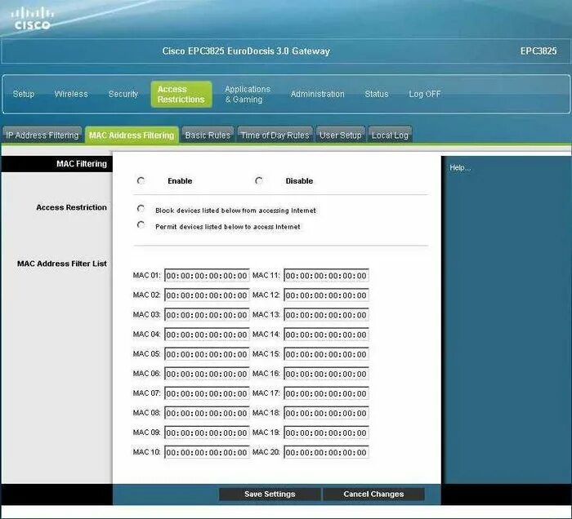572x519 pixels.
Task: Click the MAC Filtering section heading
Action: (x=82, y=164)
